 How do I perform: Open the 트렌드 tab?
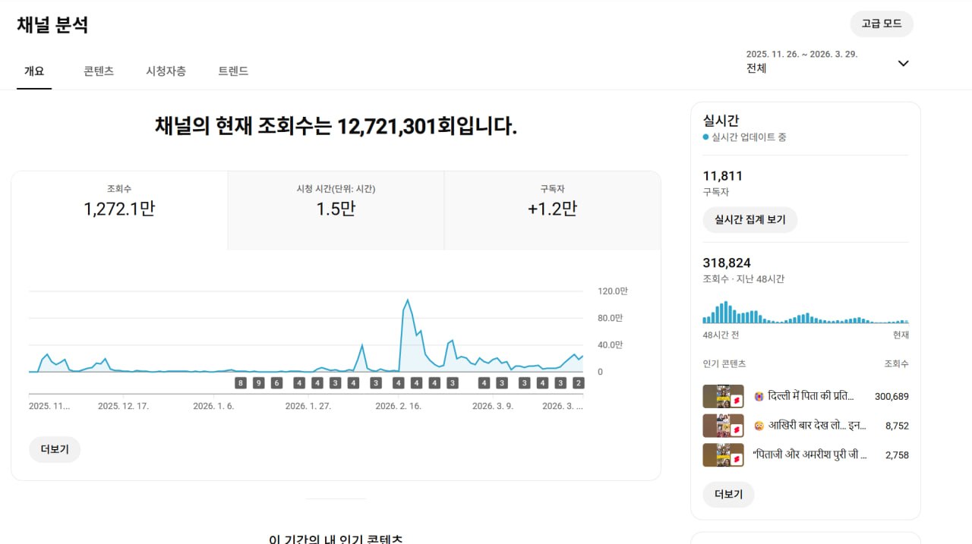coord(233,71)
